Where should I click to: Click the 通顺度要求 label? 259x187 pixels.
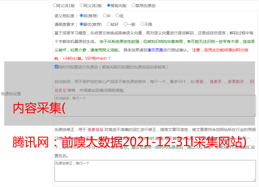point(66,25)
